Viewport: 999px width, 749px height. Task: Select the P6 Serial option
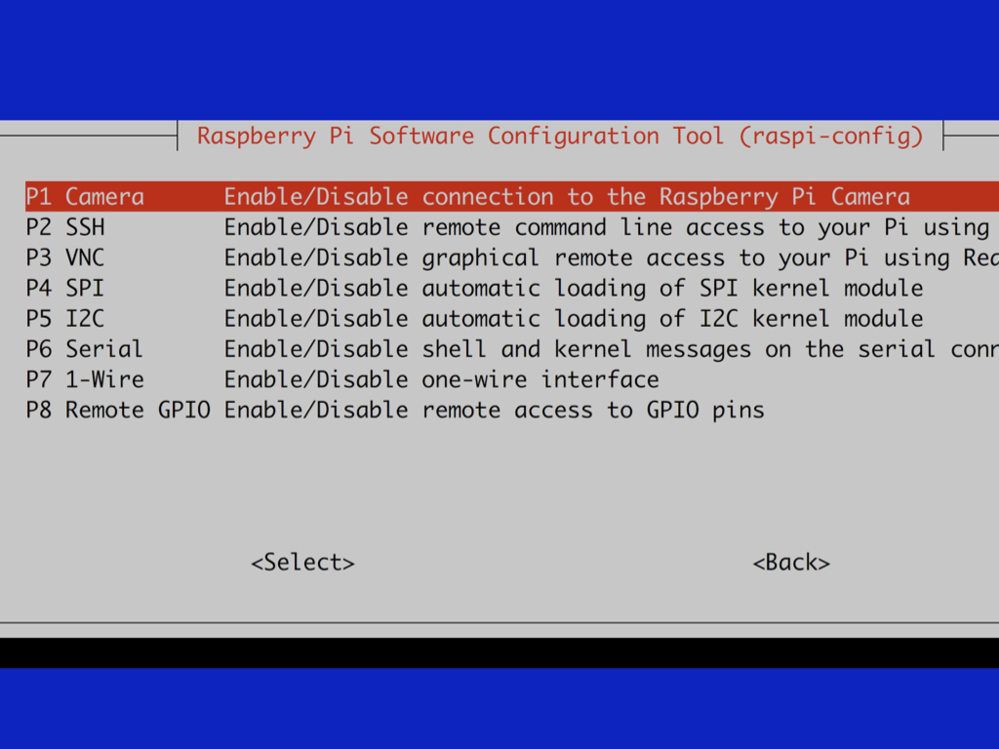click(512, 349)
